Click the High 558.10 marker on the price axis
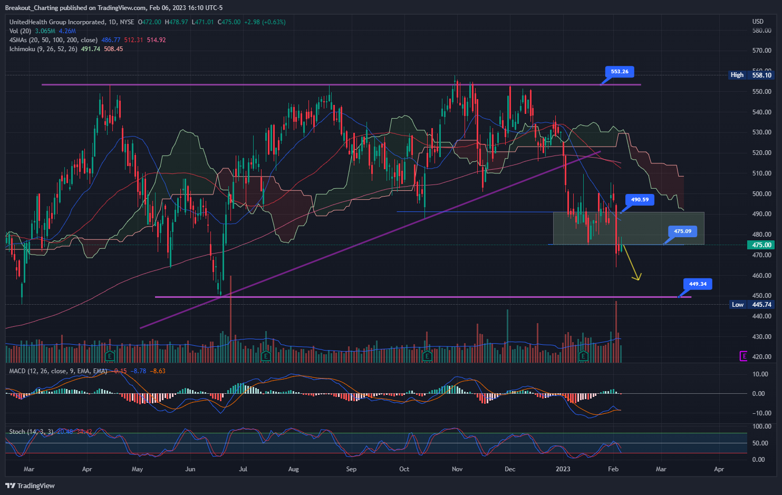 point(750,75)
